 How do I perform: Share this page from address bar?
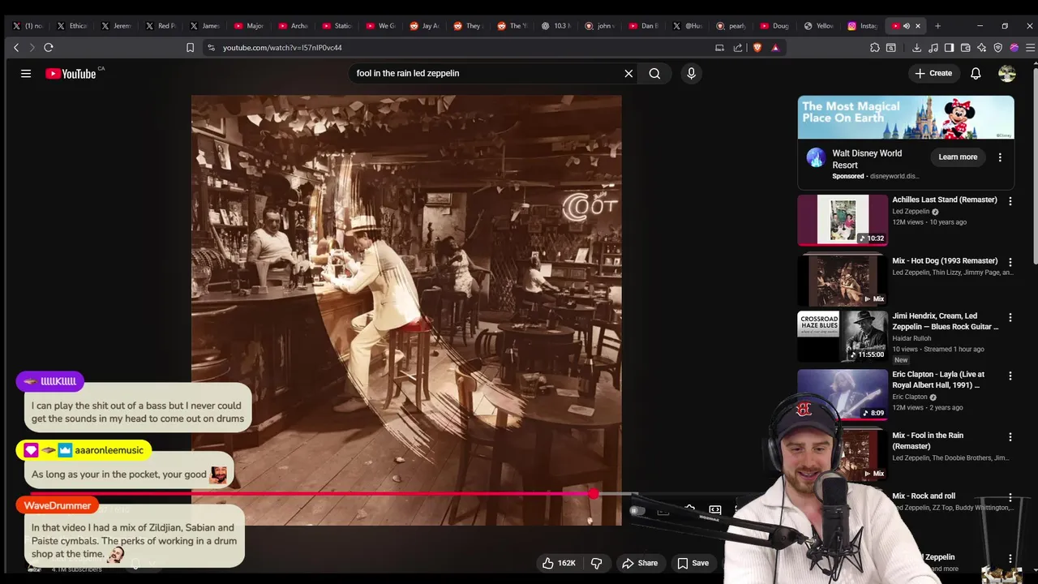(738, 48)
